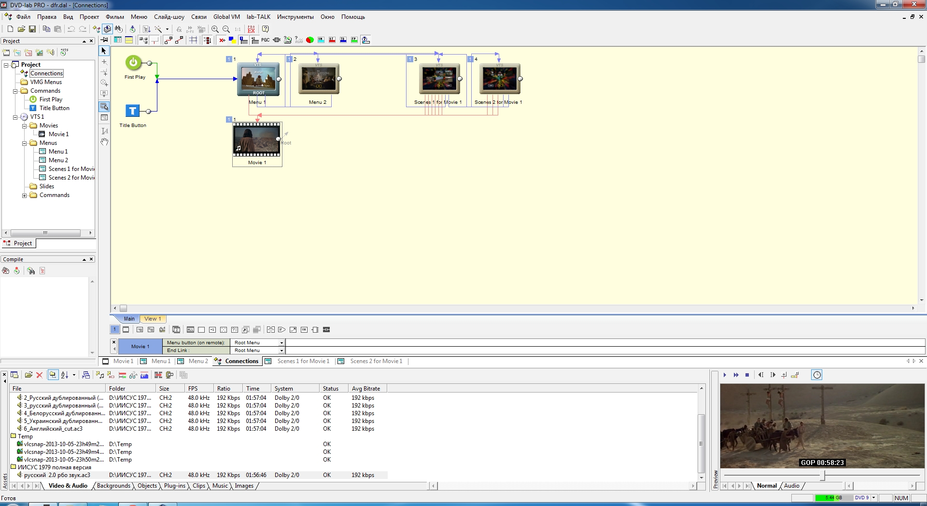
Task: Collapse the Movies folder
Action: point(24,126)
